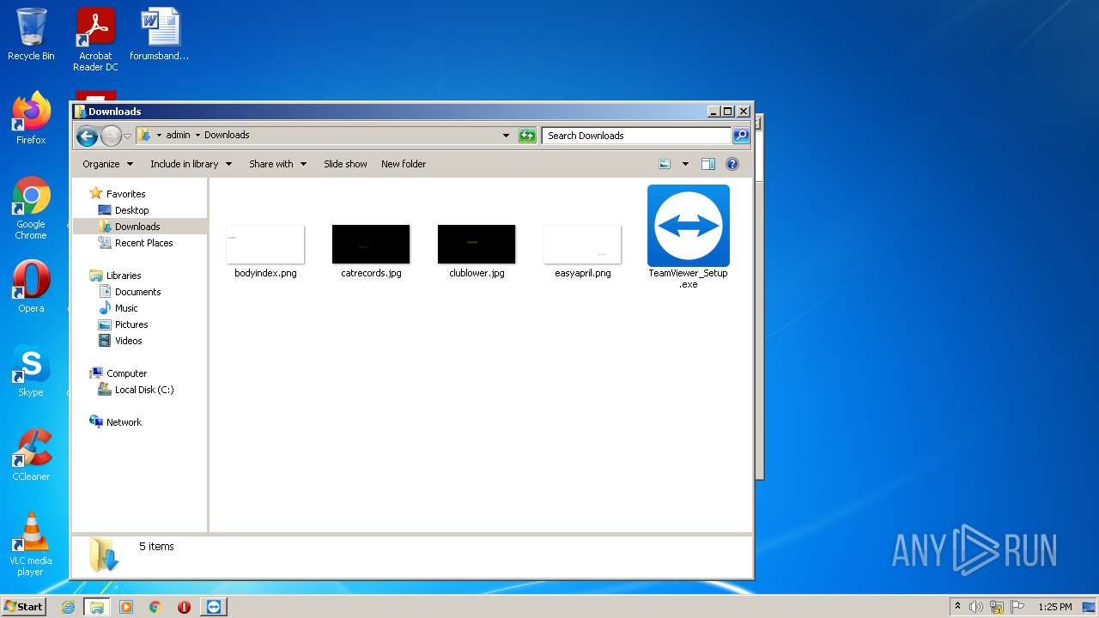1099x618 pixels.
Task: Open the Music library
Action: coord(126,308)
